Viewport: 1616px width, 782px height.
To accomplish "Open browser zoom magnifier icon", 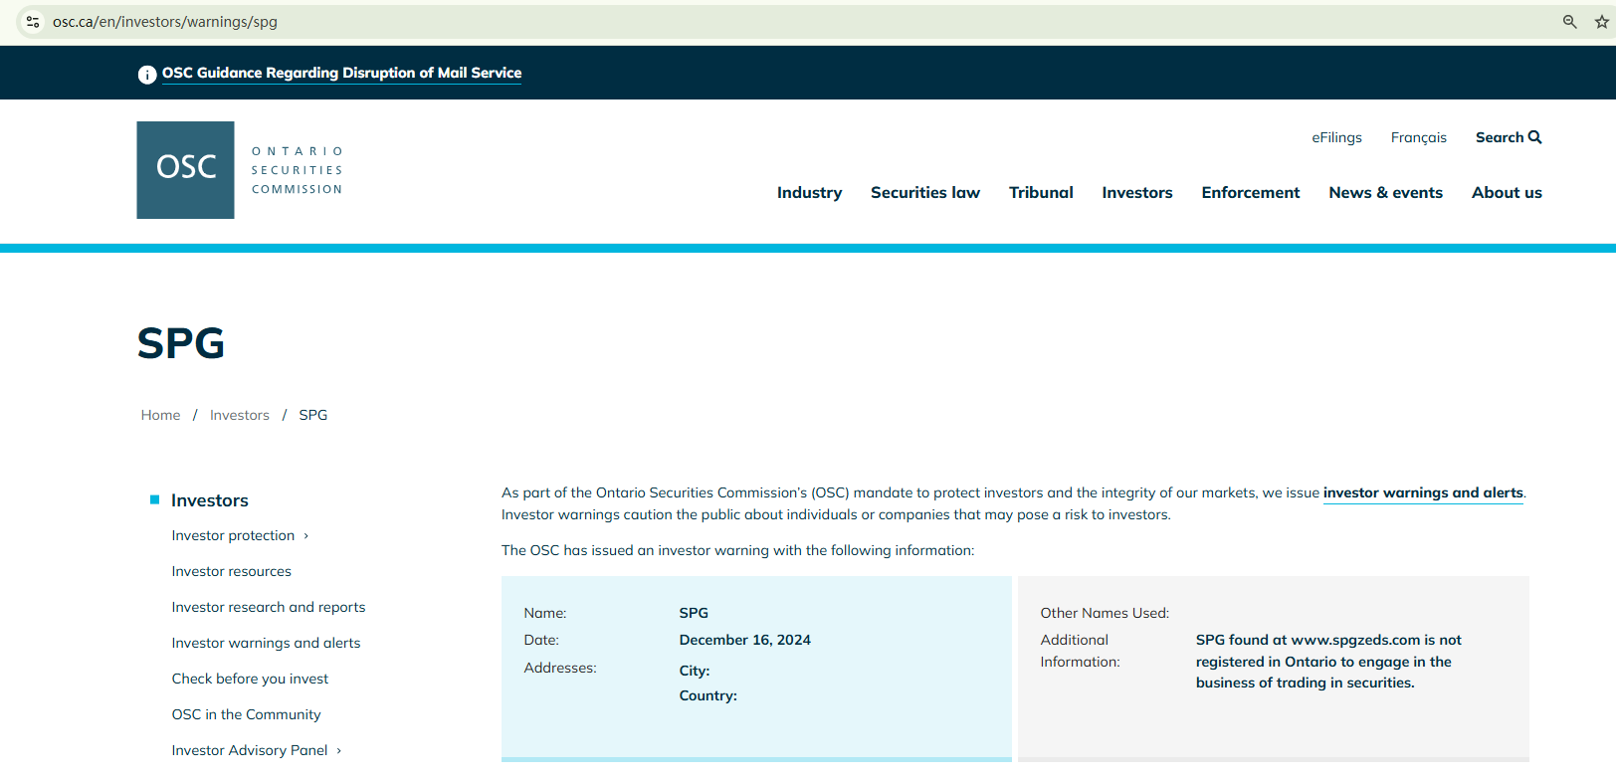I will tap(1569, 22).
